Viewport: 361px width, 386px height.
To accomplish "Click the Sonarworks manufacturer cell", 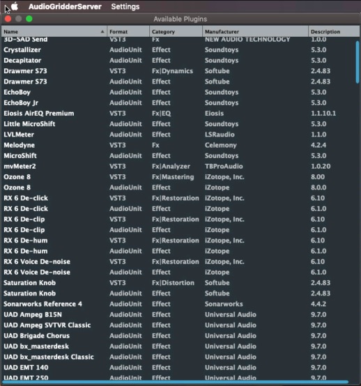I will (224, 304).
